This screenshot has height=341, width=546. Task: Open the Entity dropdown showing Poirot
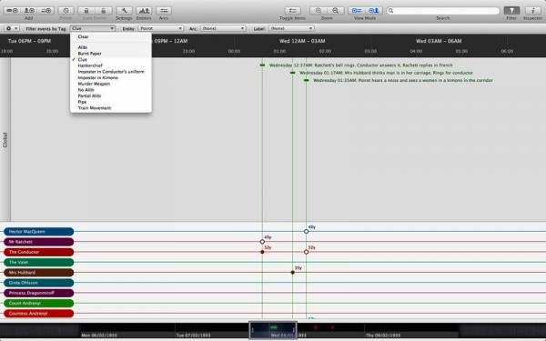[x=161, y=28]
